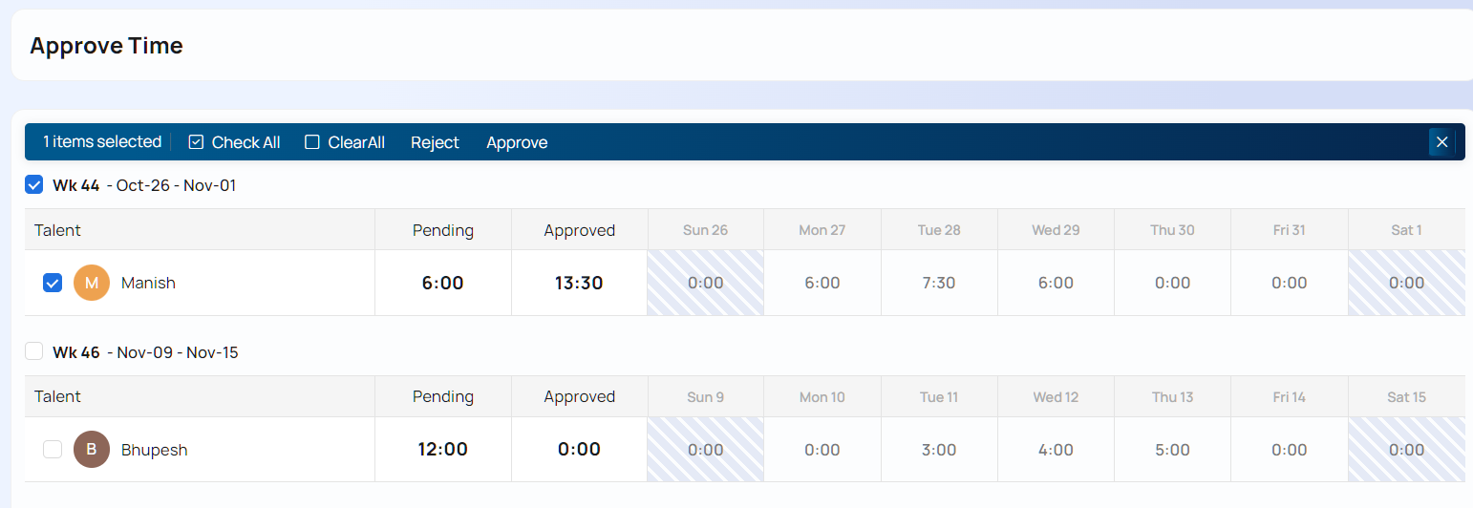Click Bhupesh's Tue 11 3:00 cell
The width and height of the screenshot is (1473, 508).
click(939, 450)
